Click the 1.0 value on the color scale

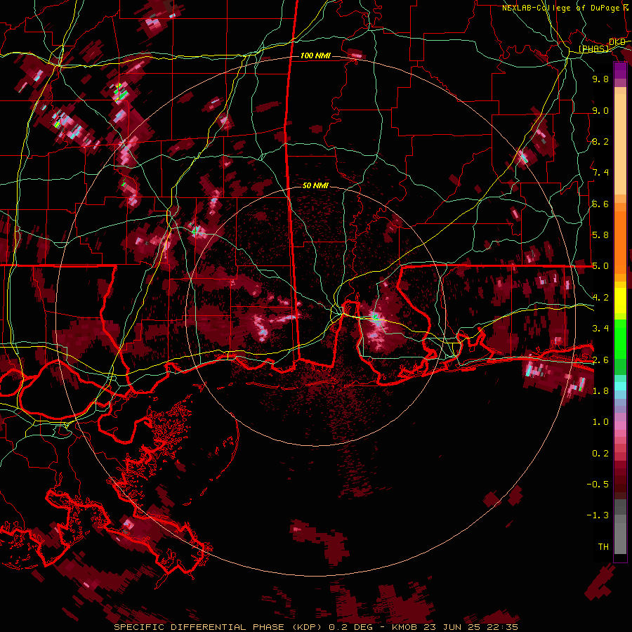[x=600, y=422]
